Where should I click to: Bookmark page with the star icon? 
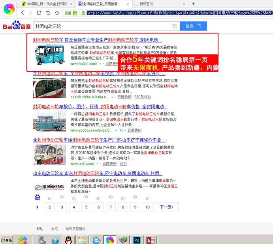point(57,13)
